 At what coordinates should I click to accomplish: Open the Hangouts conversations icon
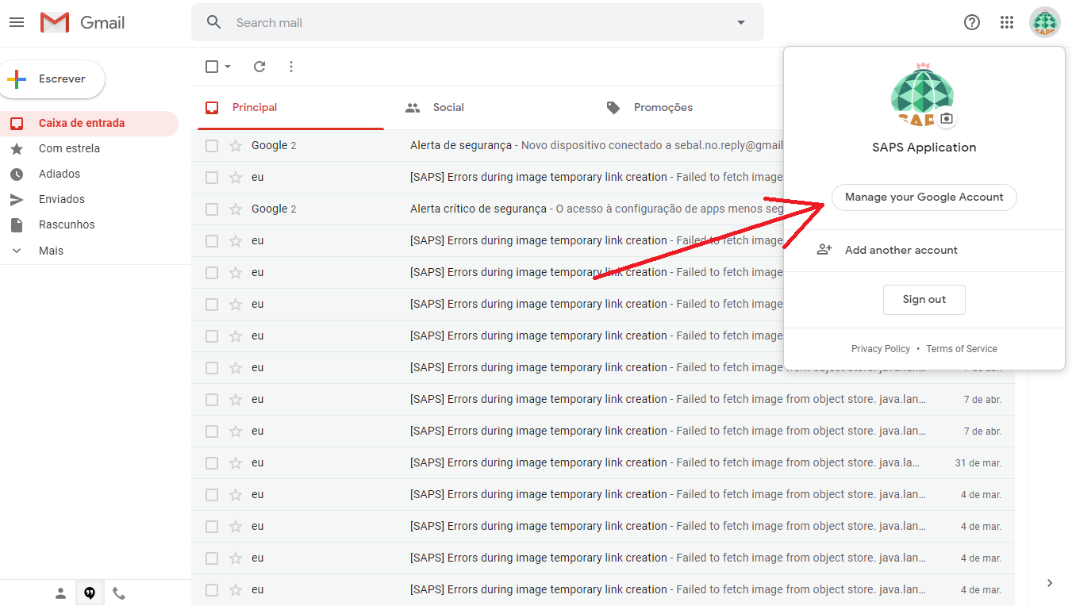(90, 593)
